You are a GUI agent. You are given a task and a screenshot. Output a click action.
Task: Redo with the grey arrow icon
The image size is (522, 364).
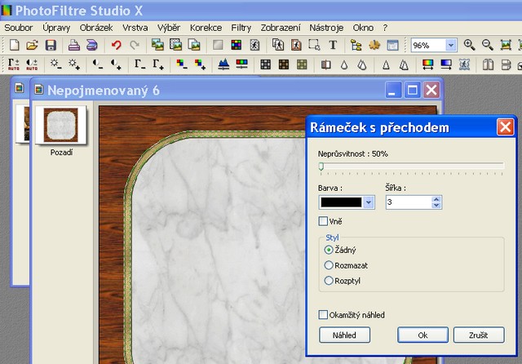pos(135,45)
